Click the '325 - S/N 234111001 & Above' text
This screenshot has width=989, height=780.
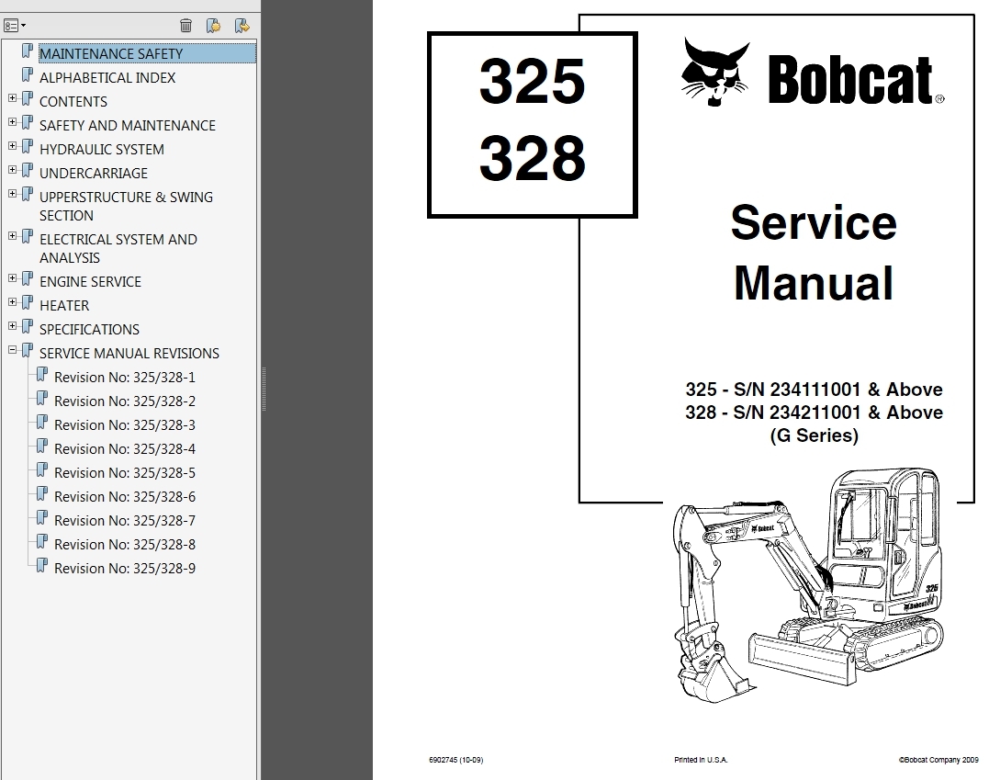815,390
